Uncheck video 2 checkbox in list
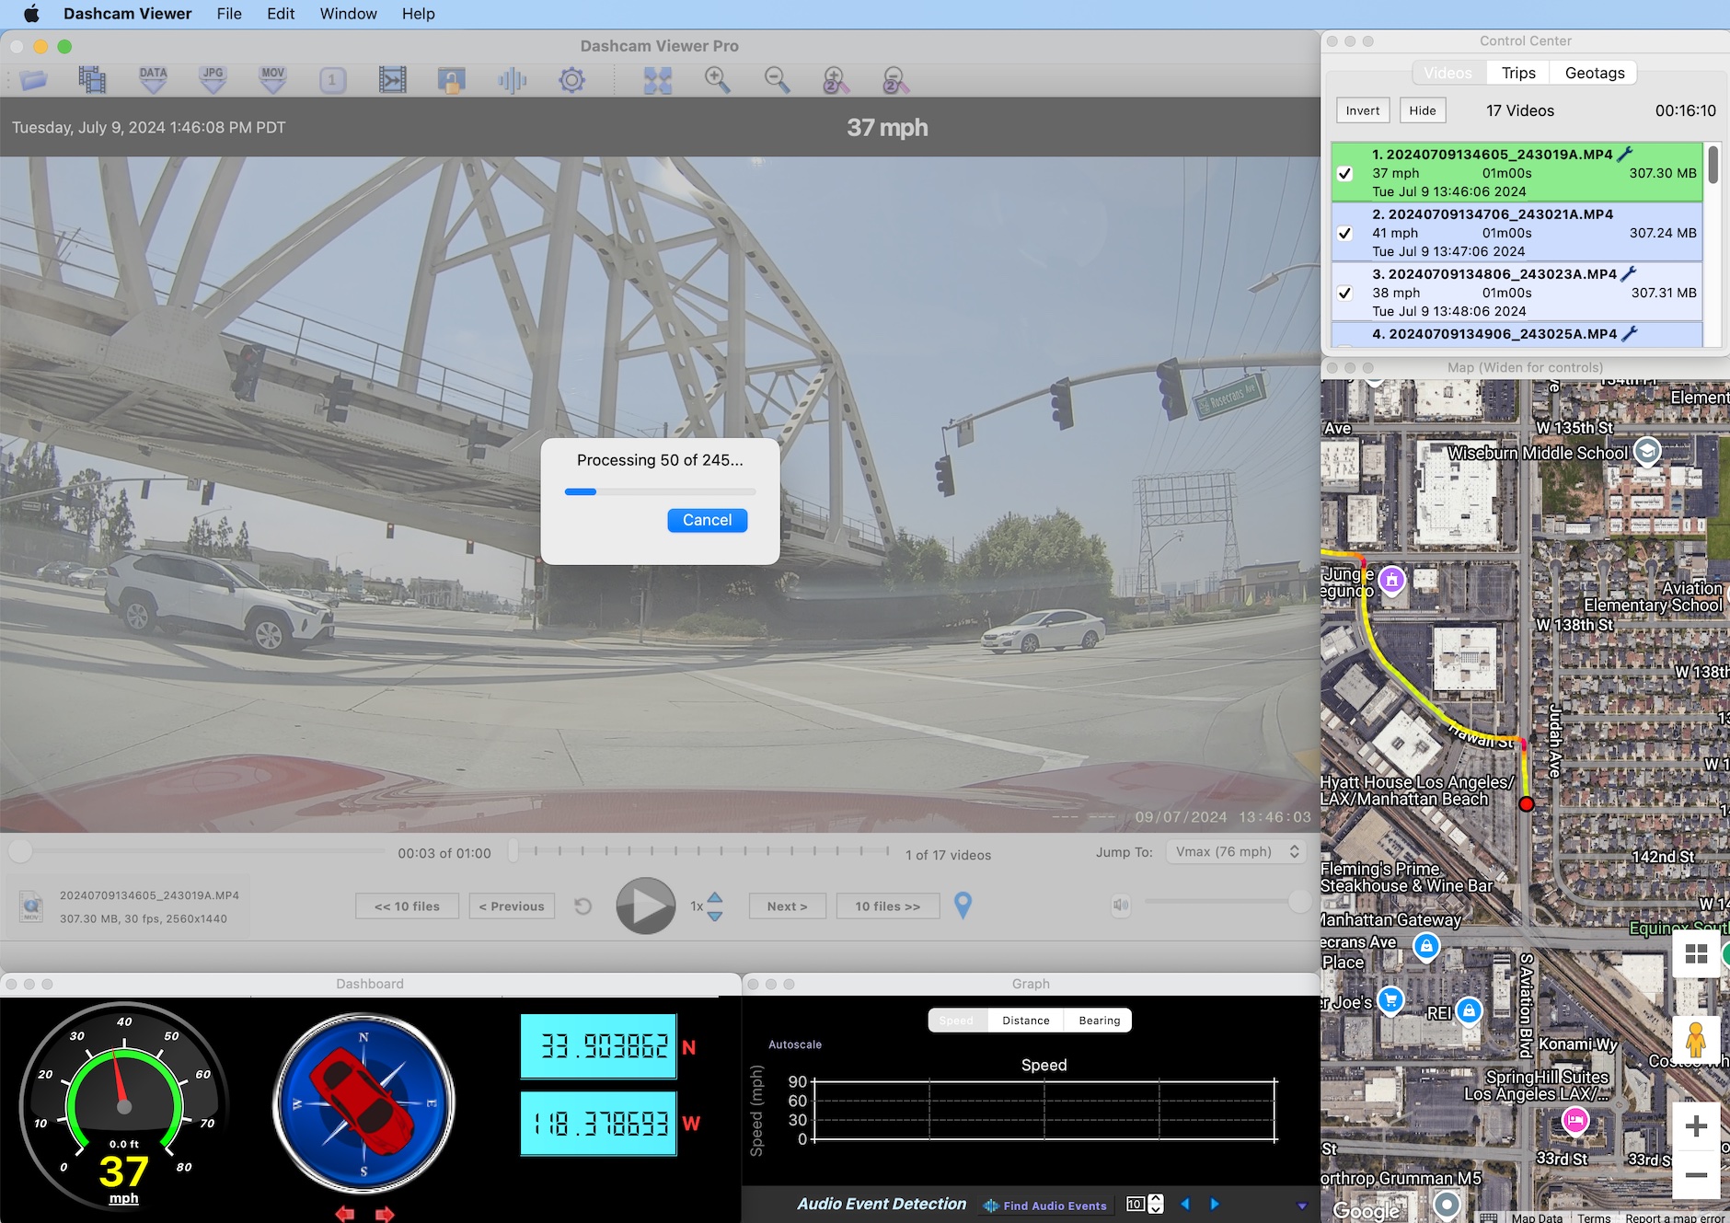The height and width of the screenshot is (1223, 1730). (1344, 233)
